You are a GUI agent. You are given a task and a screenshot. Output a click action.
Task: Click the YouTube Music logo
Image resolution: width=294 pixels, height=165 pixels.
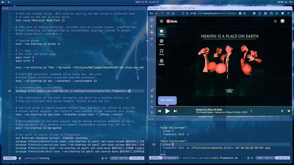click(172, 21)
